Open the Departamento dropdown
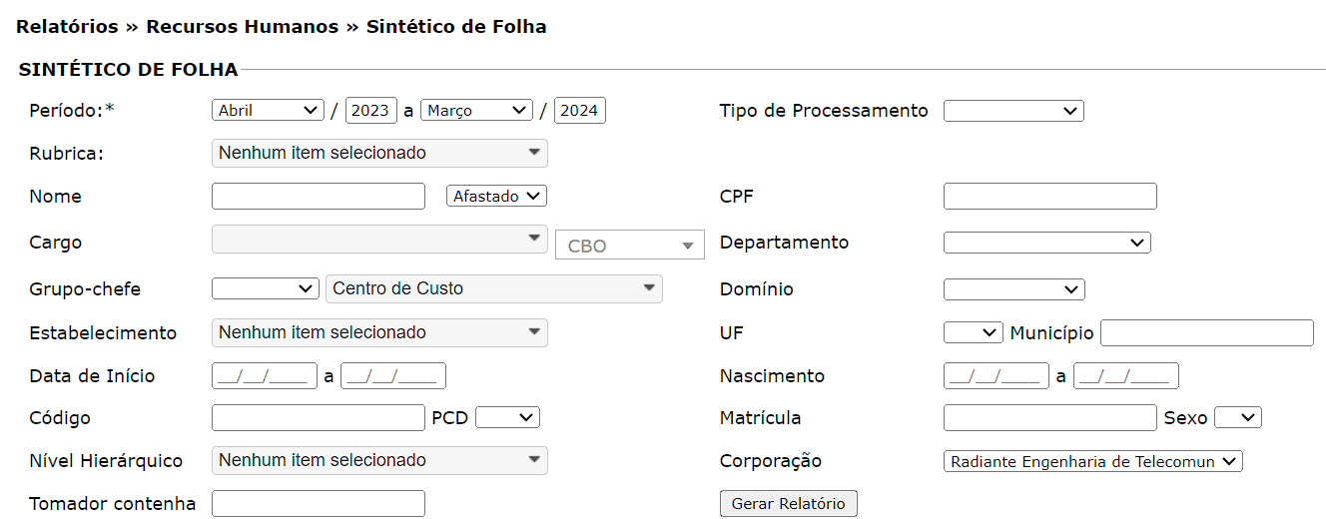 (x=1046, y=243)
